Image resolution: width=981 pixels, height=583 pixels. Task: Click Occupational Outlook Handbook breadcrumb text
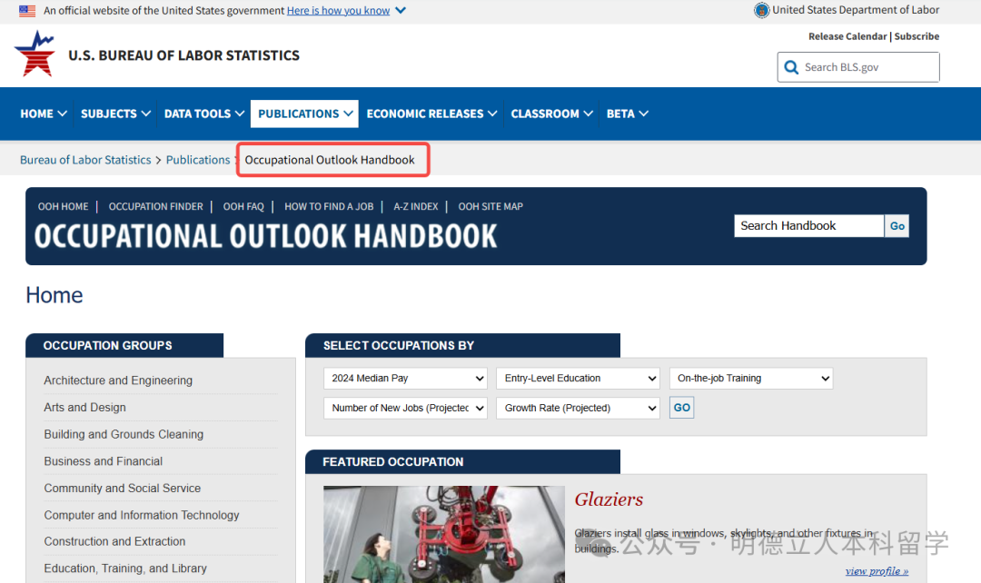(330, 160)
